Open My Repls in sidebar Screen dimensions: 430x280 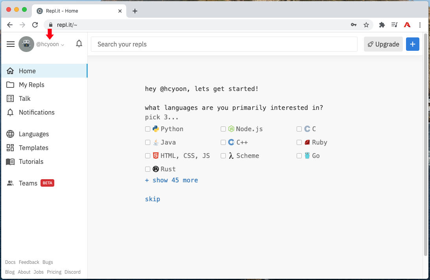coord(44,85)
